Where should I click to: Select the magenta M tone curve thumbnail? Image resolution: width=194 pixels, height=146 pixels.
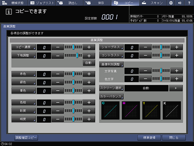[131, 110]
